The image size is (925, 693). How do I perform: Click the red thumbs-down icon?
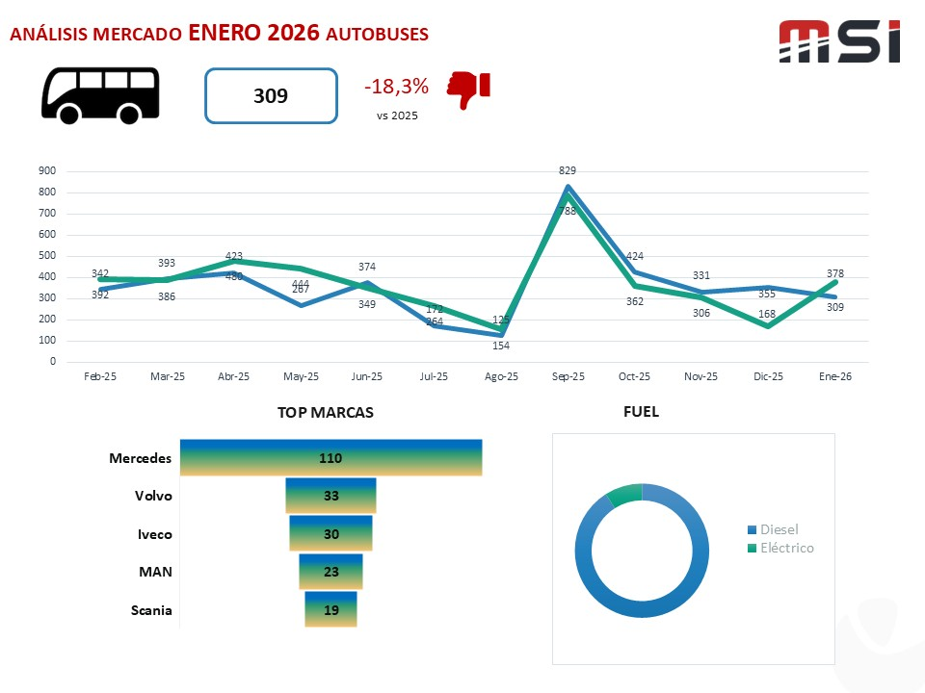coord(468,90)
